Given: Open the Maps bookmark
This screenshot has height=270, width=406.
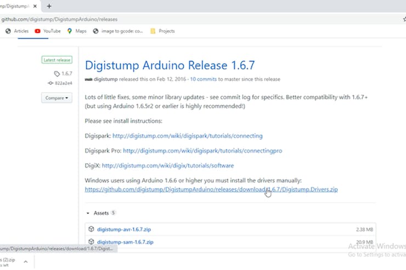Looking at the screenshot, I should [x=77, y=31].
